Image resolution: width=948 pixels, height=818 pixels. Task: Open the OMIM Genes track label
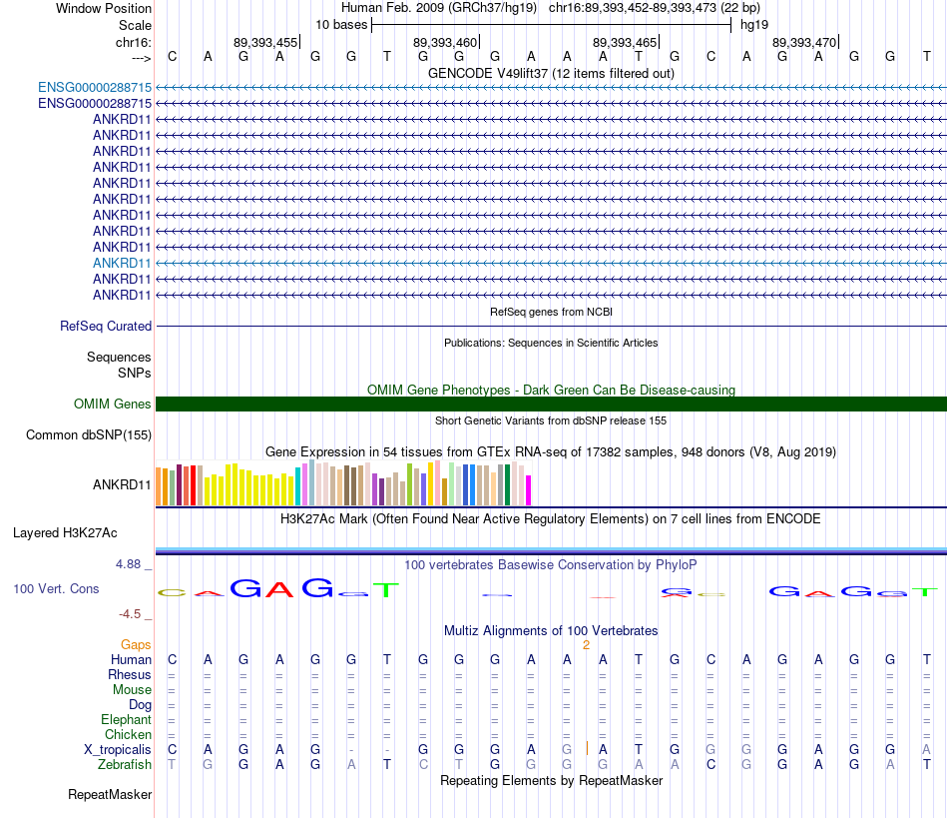112,405
